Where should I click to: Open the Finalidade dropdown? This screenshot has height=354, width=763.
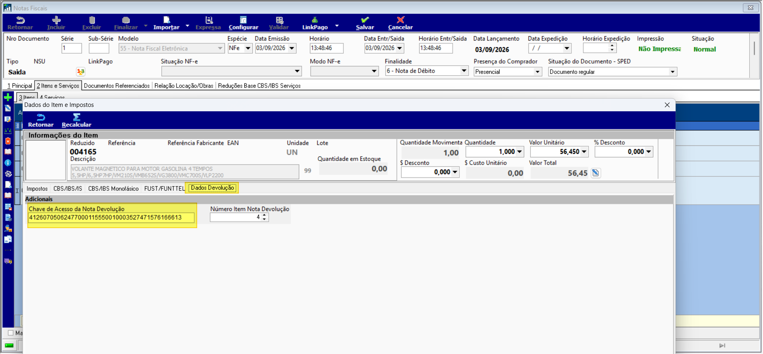(x=463, y=71)
